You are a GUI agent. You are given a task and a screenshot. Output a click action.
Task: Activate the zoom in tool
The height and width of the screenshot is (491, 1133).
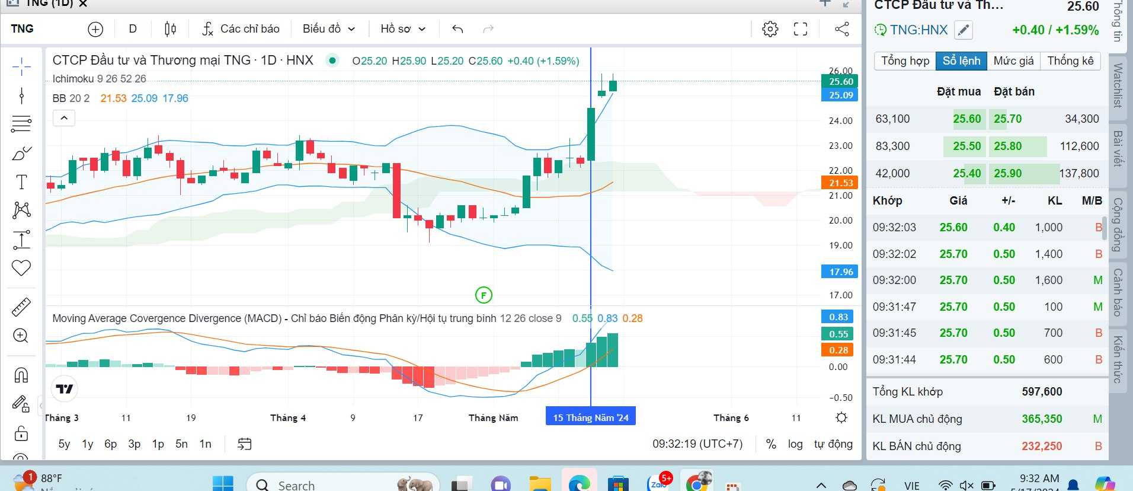[21, 336]
